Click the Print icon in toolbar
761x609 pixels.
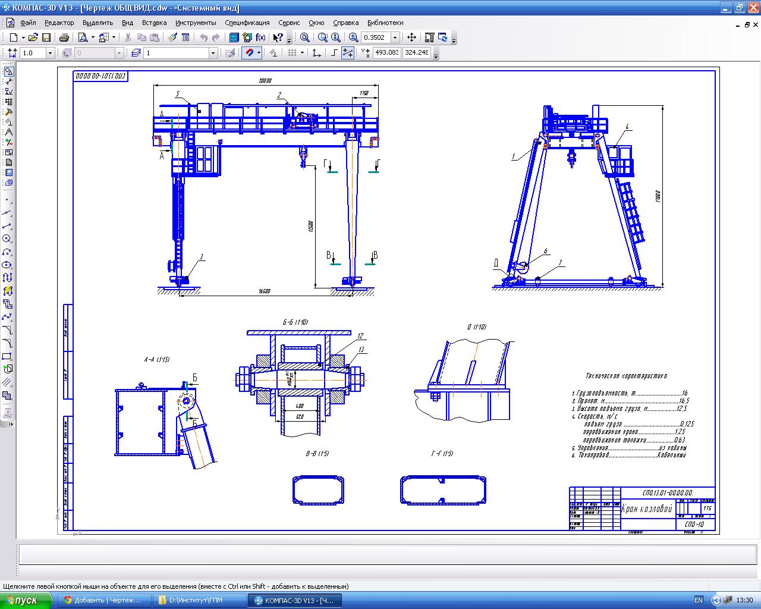pyautogui.click(x=64, y=37)
